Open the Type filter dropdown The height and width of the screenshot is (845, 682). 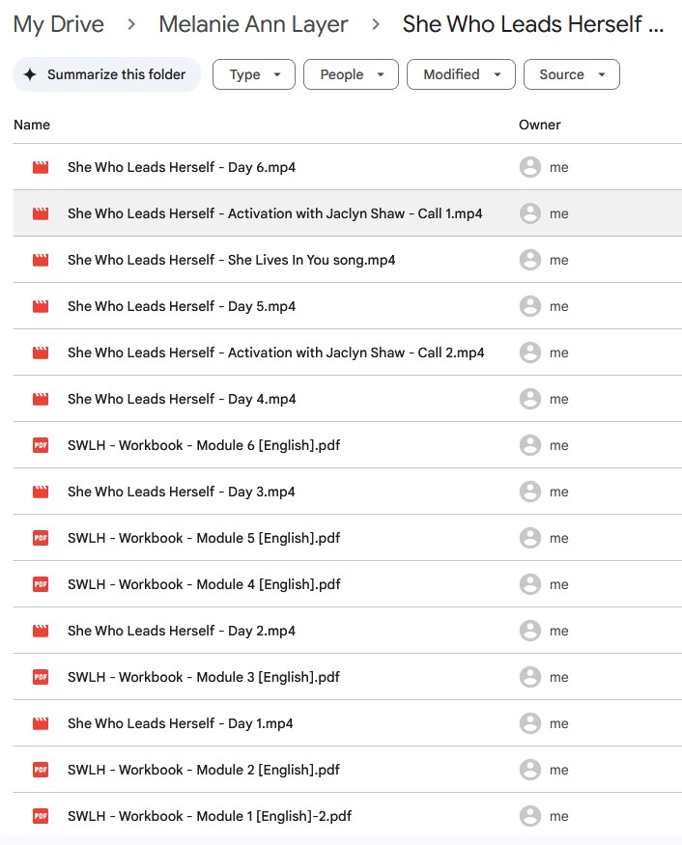click(x=253, y=74)
